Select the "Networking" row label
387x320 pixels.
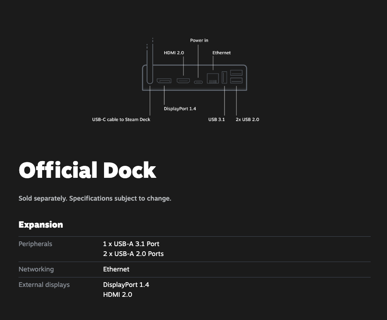click(x=36, y=269)
